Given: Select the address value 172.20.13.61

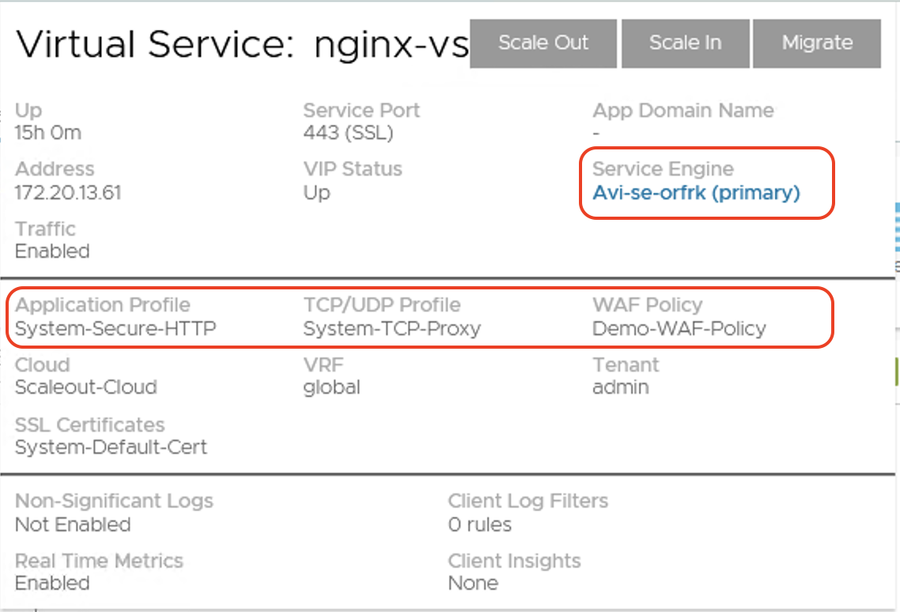Looking at the screenshot, I should click(x=68, y=193).
